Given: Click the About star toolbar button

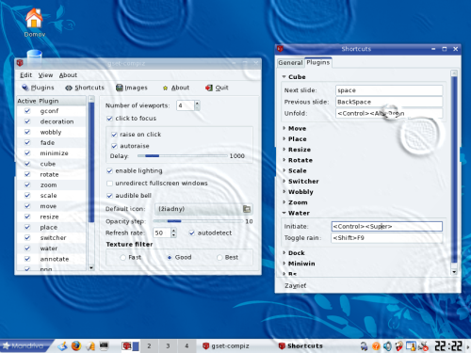Looking at the screenshot, I should click(176, 88).
